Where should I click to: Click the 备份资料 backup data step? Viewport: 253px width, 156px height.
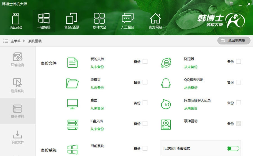coord(17,111)
